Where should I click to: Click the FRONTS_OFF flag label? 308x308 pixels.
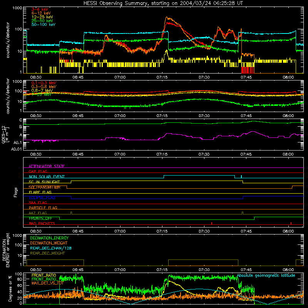pyautogui.click(x=40, y=218)
